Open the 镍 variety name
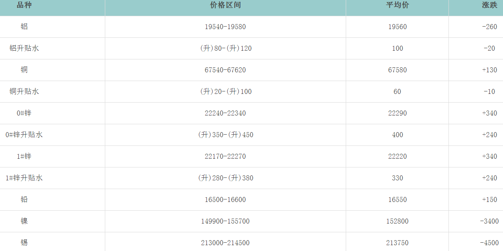503x251 pixels. click(x=24, y=221)
